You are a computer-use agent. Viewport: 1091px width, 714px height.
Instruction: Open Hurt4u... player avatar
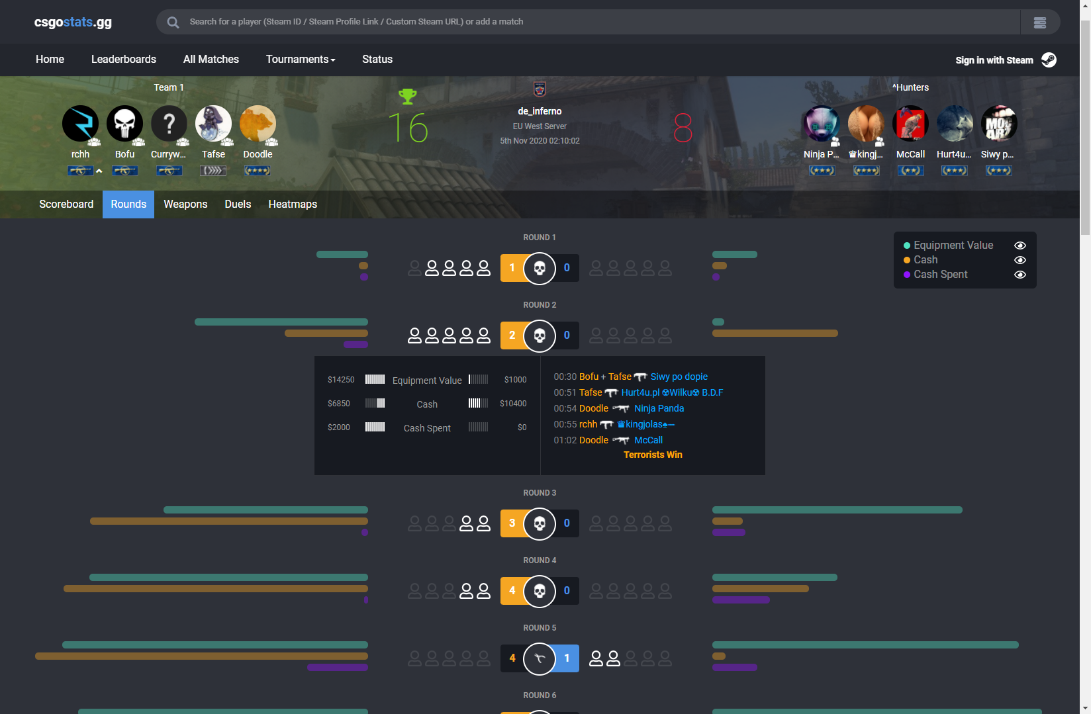click(955, 124)
